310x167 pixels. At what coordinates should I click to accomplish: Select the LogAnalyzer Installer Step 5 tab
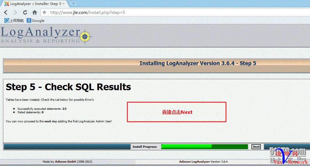click(x=35, y=4)
